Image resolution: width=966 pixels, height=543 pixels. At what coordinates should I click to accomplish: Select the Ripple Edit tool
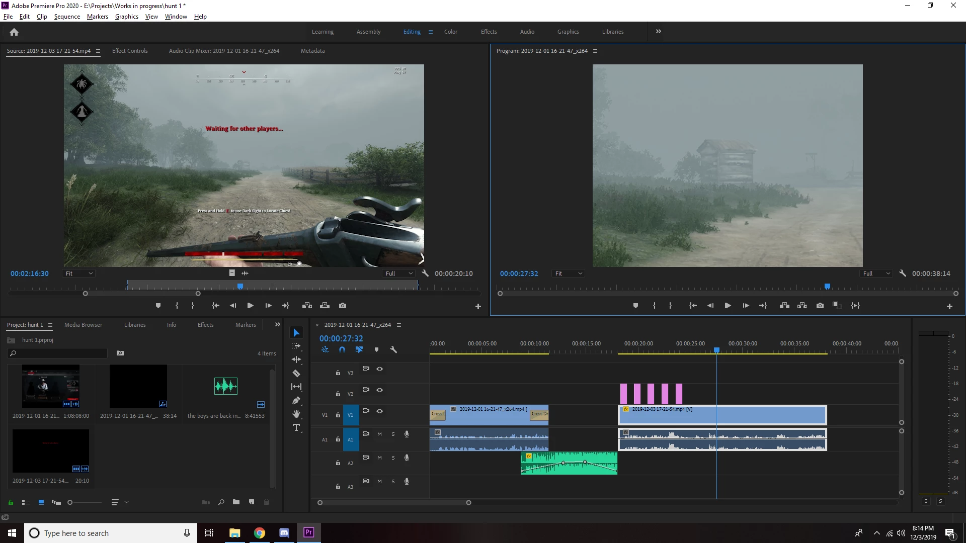[x=296, y=359]
